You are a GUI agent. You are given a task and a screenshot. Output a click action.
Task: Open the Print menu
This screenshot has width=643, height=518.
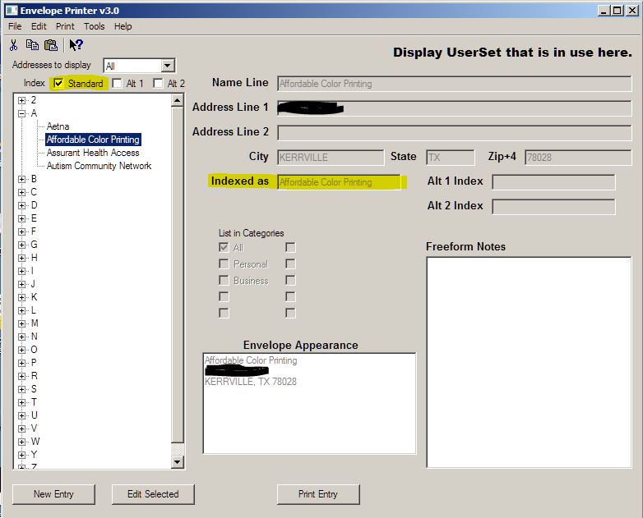point(65,26)
